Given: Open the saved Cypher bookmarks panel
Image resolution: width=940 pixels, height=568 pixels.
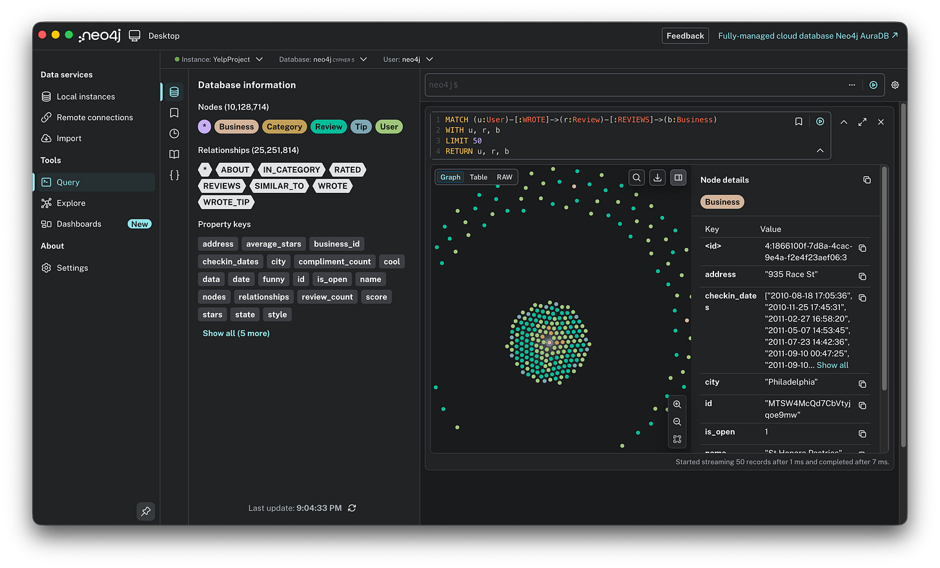Looking at the screenshot, I should coord(173,112).
